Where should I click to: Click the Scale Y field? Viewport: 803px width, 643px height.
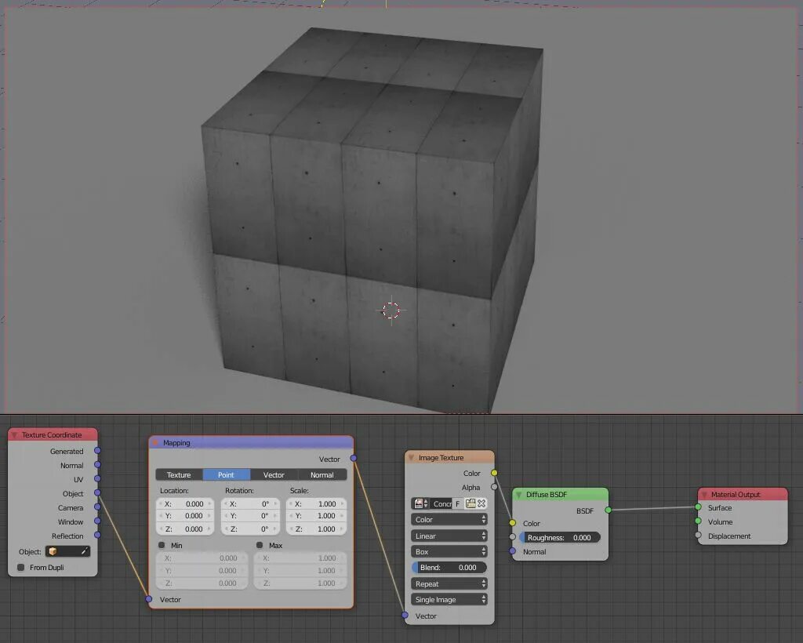[317, 516]
